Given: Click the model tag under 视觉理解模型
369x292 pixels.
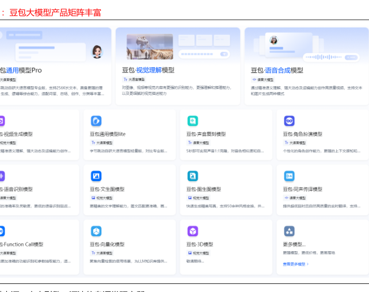Looking at the screenshot, I should coord(134,79).
